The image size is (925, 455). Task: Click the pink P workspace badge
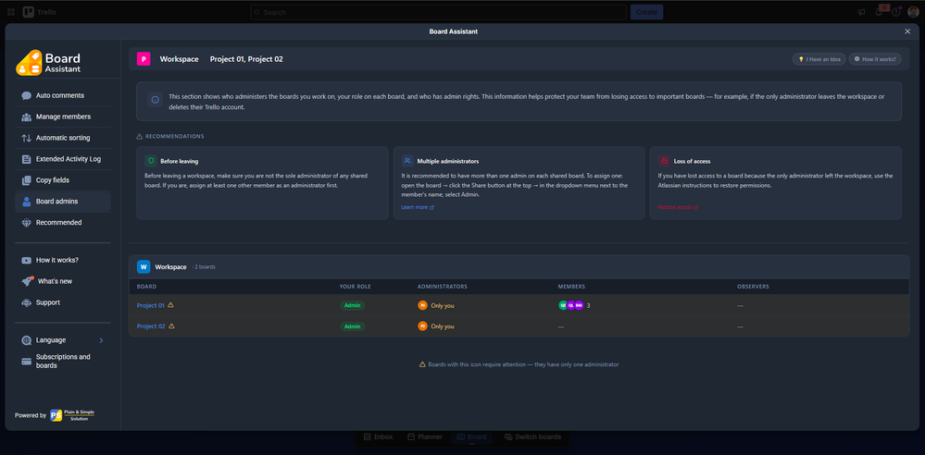click(144, 59)
